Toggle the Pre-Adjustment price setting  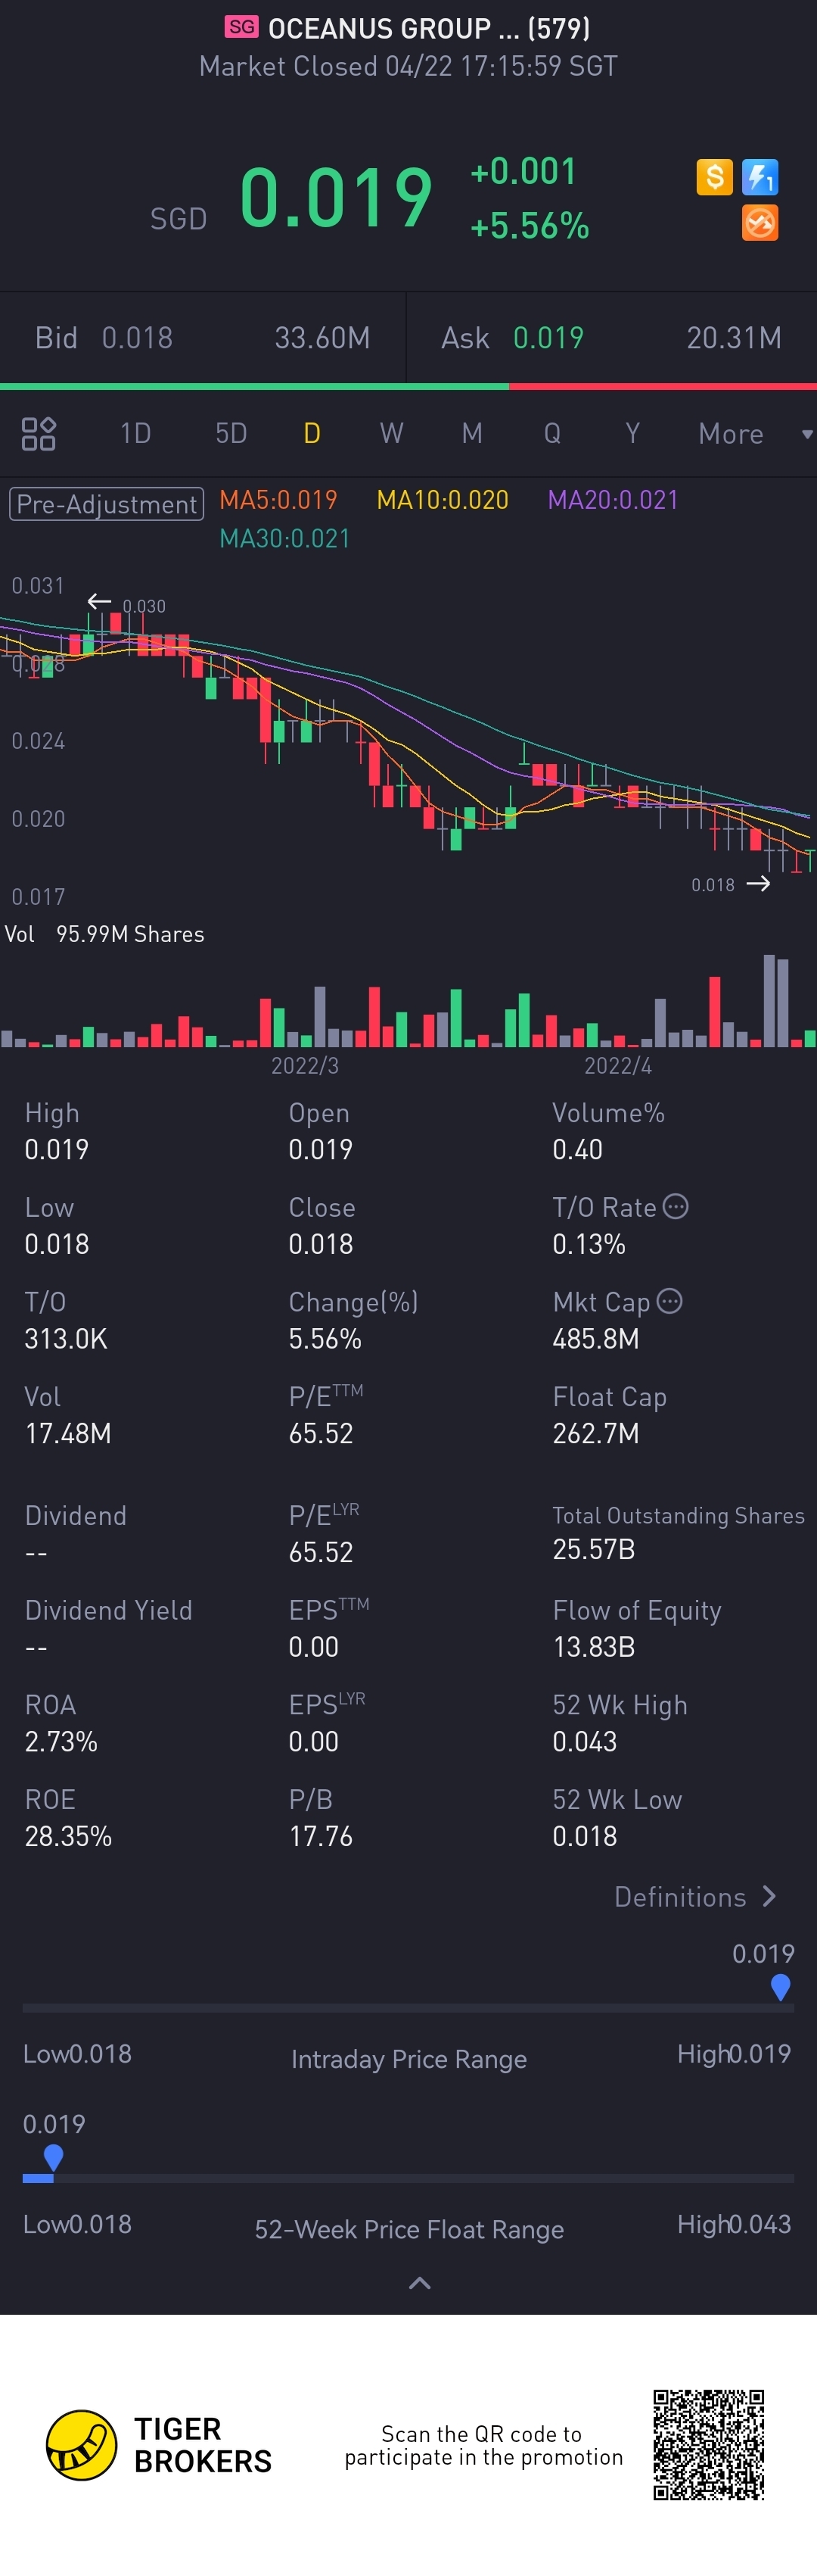pyautogui.click(x=106, y=503)
